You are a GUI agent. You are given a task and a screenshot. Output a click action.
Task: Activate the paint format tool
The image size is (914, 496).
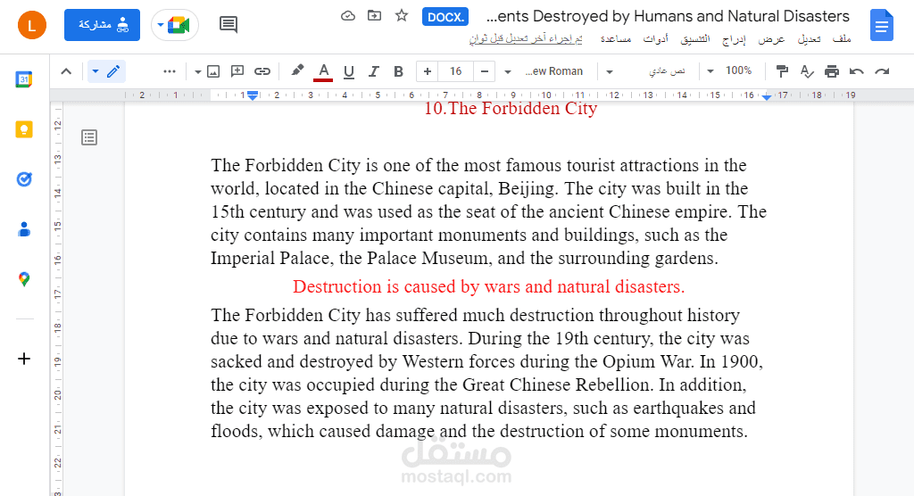click(782, 71)
